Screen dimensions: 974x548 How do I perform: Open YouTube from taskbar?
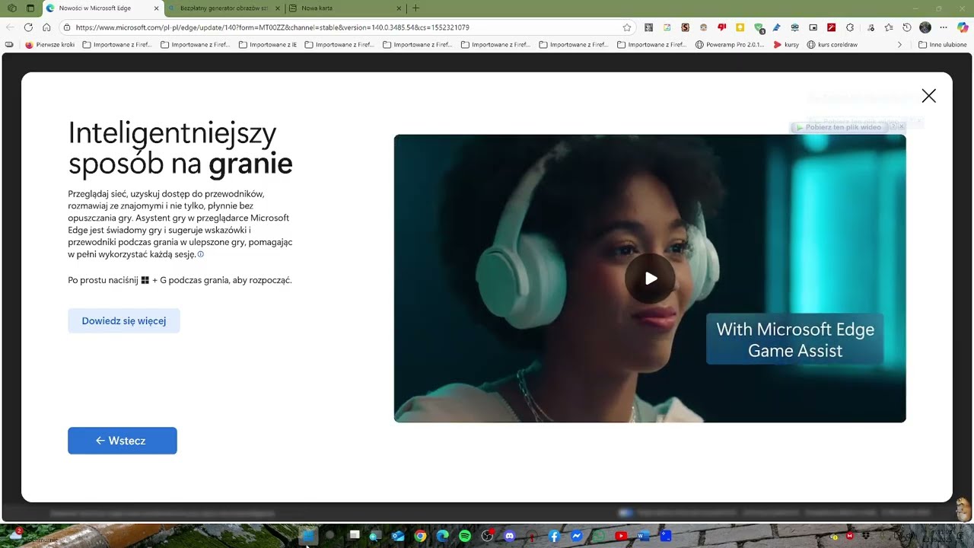(621, 536)
